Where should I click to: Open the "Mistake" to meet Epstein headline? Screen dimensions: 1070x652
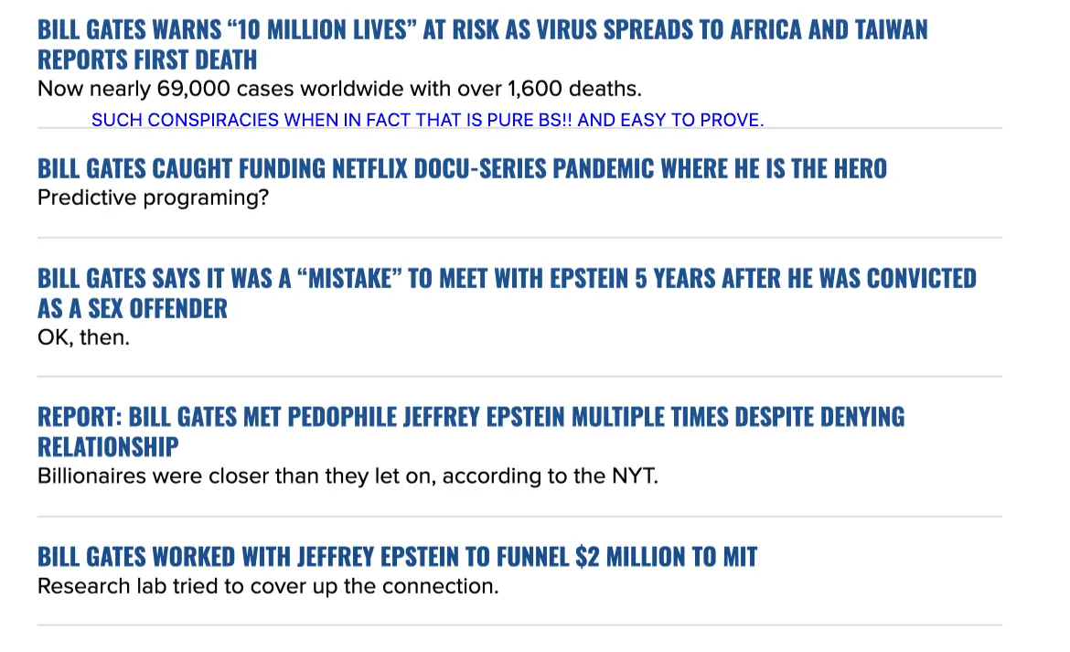pos(506,278)
